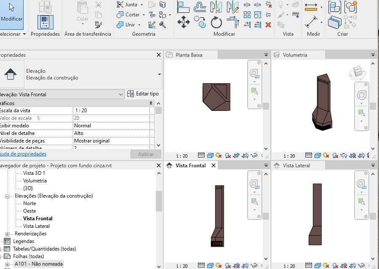
Task: Switch to the Planta Baixa view tab
Action: [x=191, y=55]
